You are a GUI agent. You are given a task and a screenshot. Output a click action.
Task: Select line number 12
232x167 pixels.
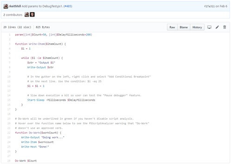(9, 86)
